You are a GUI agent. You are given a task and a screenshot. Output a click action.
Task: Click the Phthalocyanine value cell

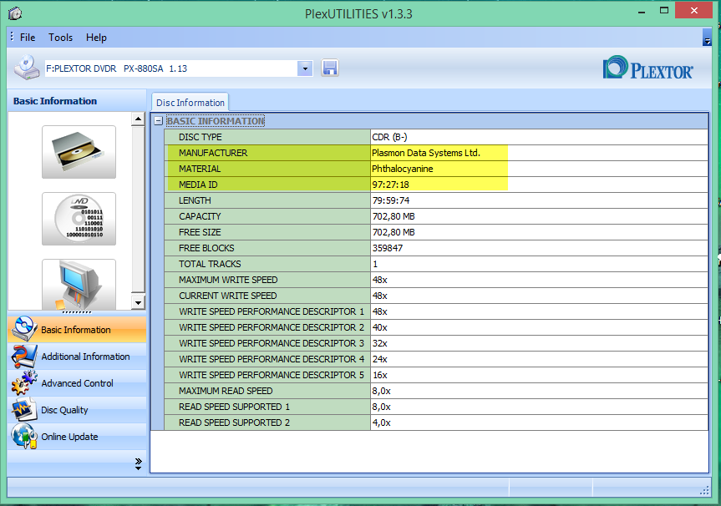coord(539,169)
